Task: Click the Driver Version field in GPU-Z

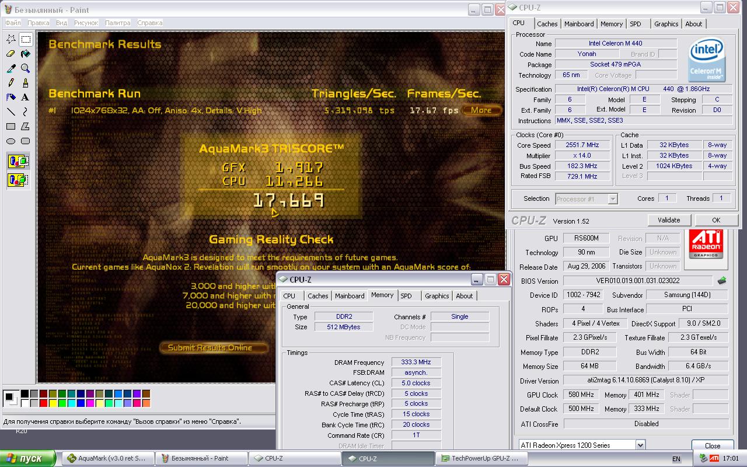Action: [x=645, y=381]
